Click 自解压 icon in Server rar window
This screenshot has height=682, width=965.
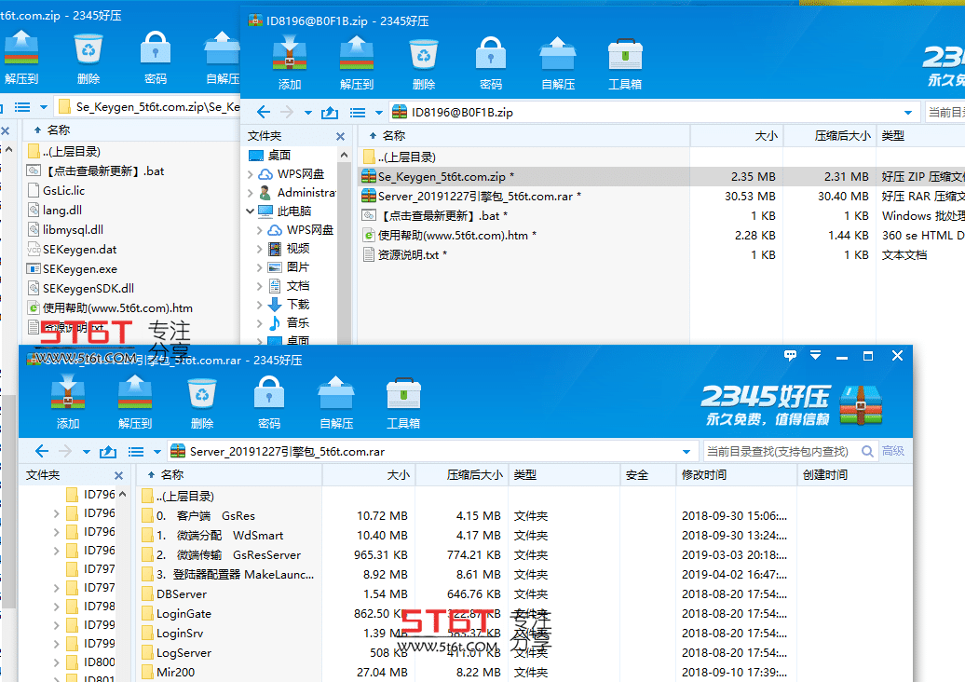[x=336, y=392]
